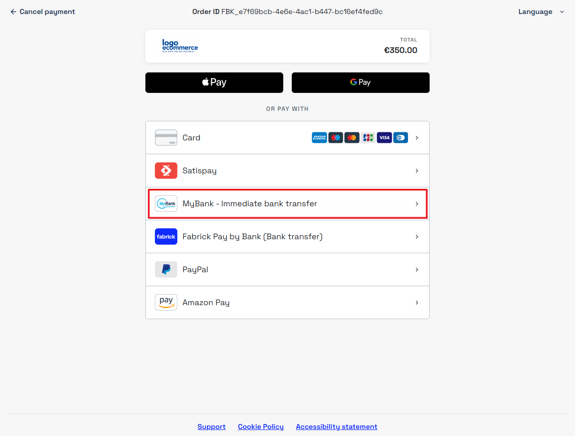Select the PayPal payment label
Image resolution: width=575 pixels, height=436 pixels.
[195, 270]
